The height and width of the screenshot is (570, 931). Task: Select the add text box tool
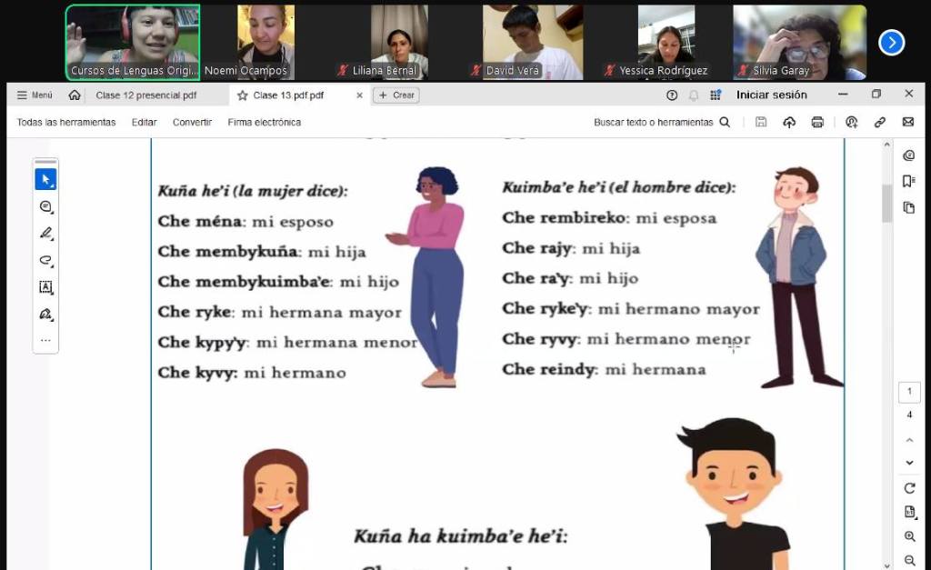[45, 287]
